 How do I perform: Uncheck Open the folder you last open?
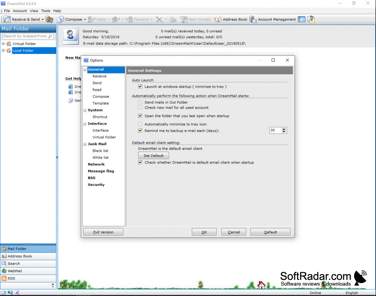[140, 116]
